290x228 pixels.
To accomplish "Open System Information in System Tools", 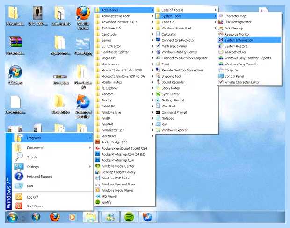I will (249, 40).
